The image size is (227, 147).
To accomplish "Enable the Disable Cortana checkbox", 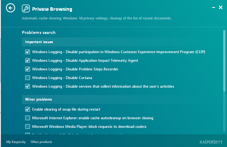I will click(28, 78).
